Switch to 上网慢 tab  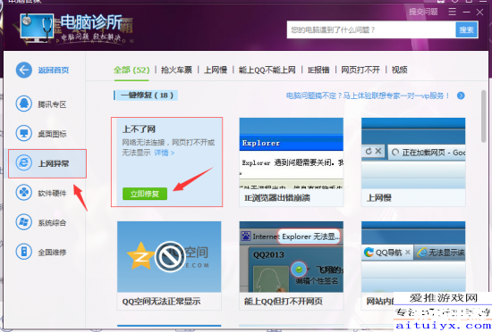[x=216, y=70]
